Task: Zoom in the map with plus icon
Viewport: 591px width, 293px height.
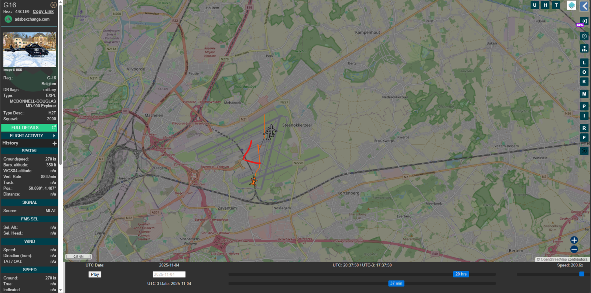Action: 574,240
